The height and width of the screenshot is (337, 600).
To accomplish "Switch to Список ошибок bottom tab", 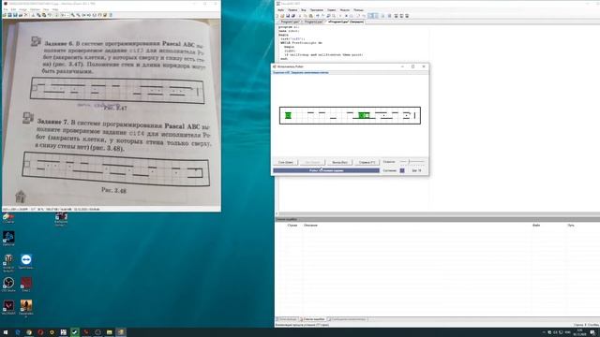I will (x=312, y=319).
